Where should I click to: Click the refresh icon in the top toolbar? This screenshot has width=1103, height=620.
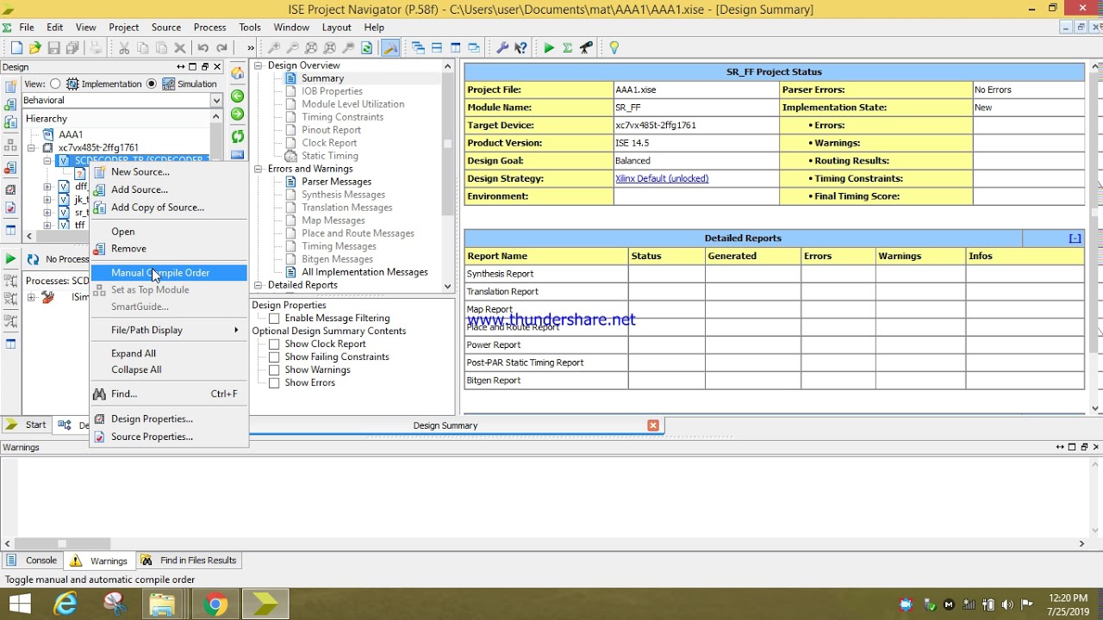coord(368,48)
